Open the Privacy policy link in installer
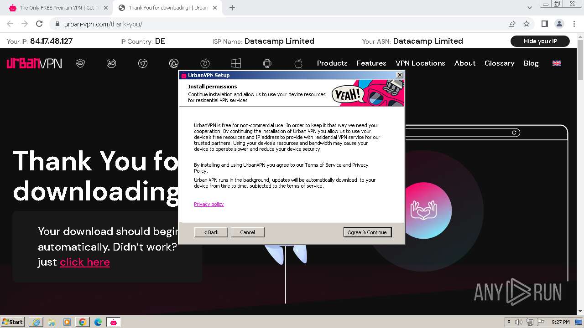 pyautogui.click(x=209, y=204)
